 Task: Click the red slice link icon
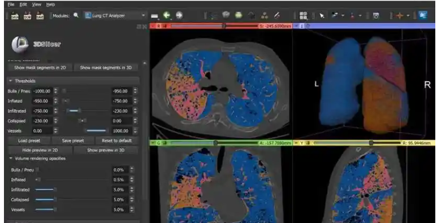pos(165,26)
